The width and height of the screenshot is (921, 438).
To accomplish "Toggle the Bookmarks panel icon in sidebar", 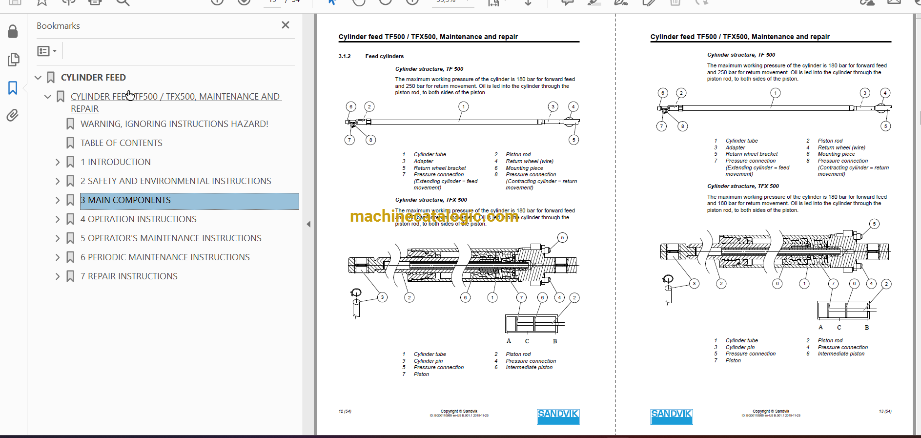I will 13,88.
